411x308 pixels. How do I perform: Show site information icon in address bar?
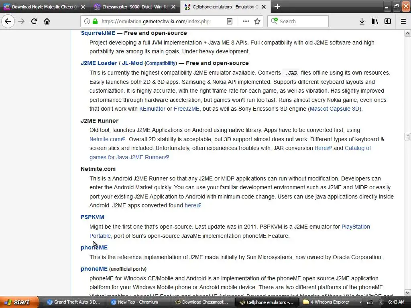tap(87, 21)
